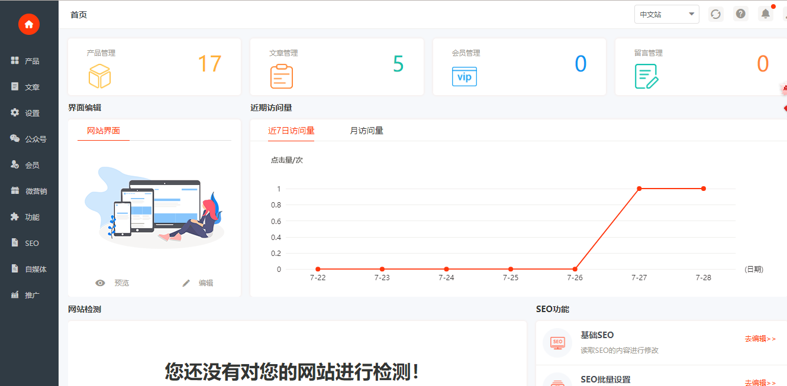Click the 7-28 chart data point
The width and height of the screenshot is (787, 386).
[x=704, y=189]
